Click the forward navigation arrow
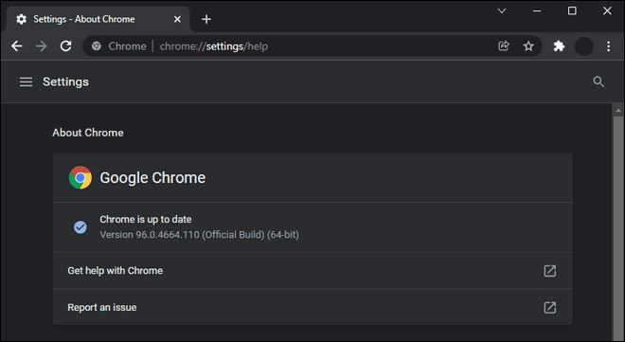 [x=41, y=46]
